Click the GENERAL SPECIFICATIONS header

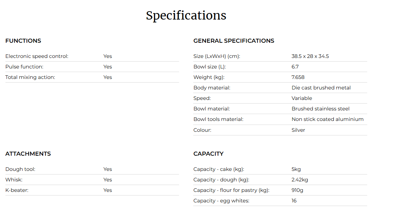pyautogui.click(x=234, y=41)
